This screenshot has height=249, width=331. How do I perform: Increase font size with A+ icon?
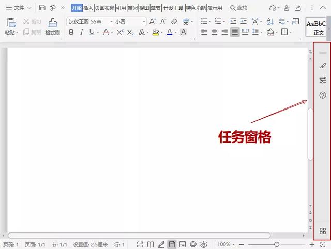(x=153, y=21)
